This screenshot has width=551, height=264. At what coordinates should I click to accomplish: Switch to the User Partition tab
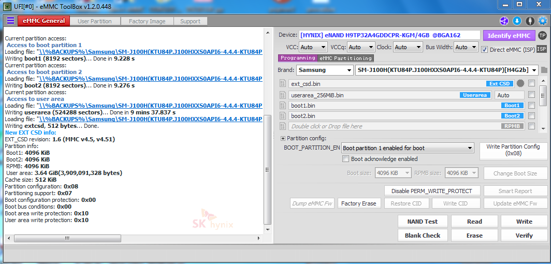[95, 21]
